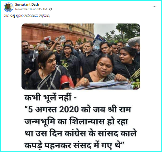
Task: Select the line 'जन्मभूमि का शिलान्यास हो रहा'
Action: (76, 121)
